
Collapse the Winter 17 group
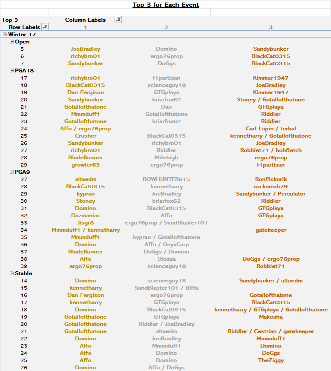[5, 35]
